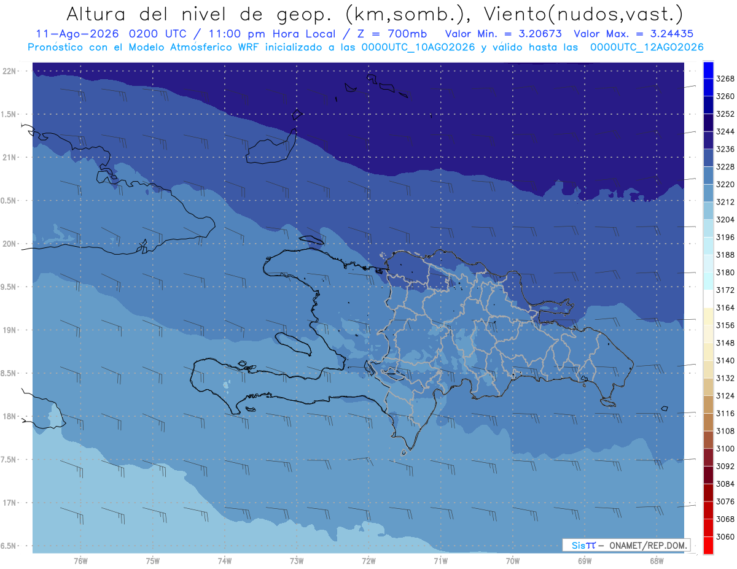737x569 pixels.
Task: Click the '71W' longitude label
Action: pyautogui.click(x=440, y=561)
